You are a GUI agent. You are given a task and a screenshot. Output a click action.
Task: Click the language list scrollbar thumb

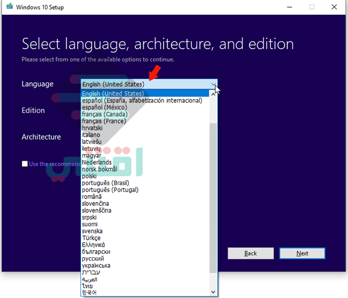[213, 198]
